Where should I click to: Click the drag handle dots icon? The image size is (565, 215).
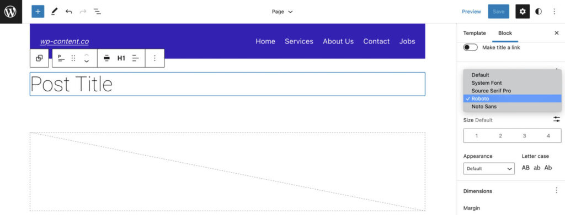tap(73, 58)
